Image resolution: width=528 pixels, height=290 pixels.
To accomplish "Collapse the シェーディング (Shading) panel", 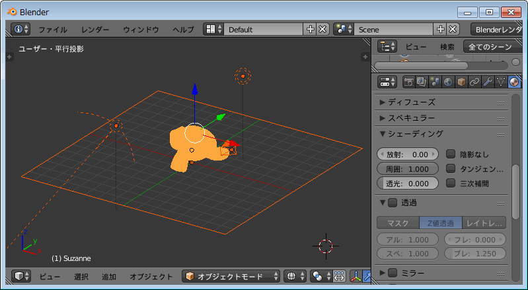I will click(x=382, y=134).
